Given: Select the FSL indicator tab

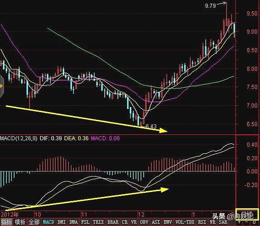Looking at the screenshot, I should coord(85,222).
